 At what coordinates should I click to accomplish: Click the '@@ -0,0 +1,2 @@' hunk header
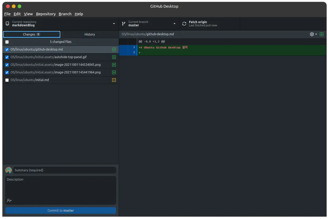[152, 42]
